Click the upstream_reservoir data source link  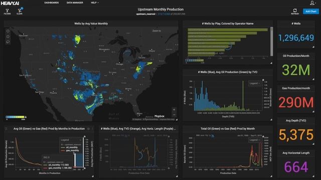tap(146, 14)
